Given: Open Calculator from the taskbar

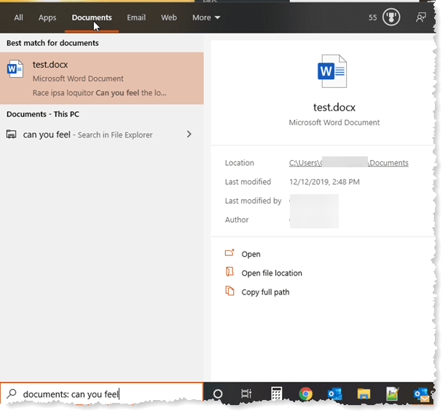Looking at the screenshot, I should pyautogui.click(x=276, y=394).
